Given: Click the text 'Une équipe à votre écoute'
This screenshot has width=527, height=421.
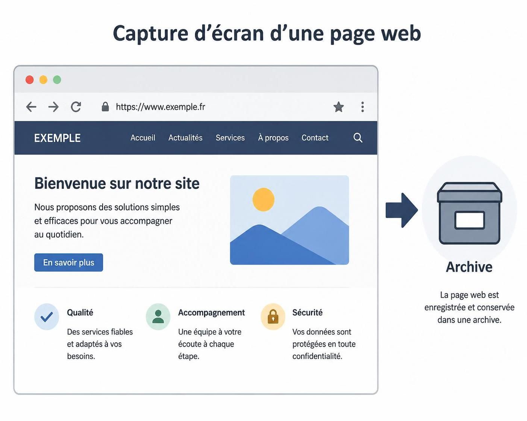Looking at the screenshot, I should click(x=210, y=344).
